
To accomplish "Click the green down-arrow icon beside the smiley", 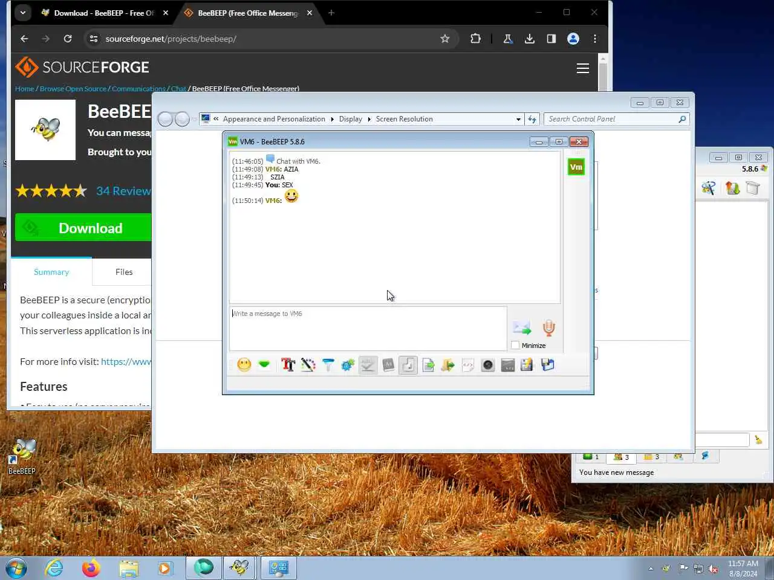I will point(264,365).
